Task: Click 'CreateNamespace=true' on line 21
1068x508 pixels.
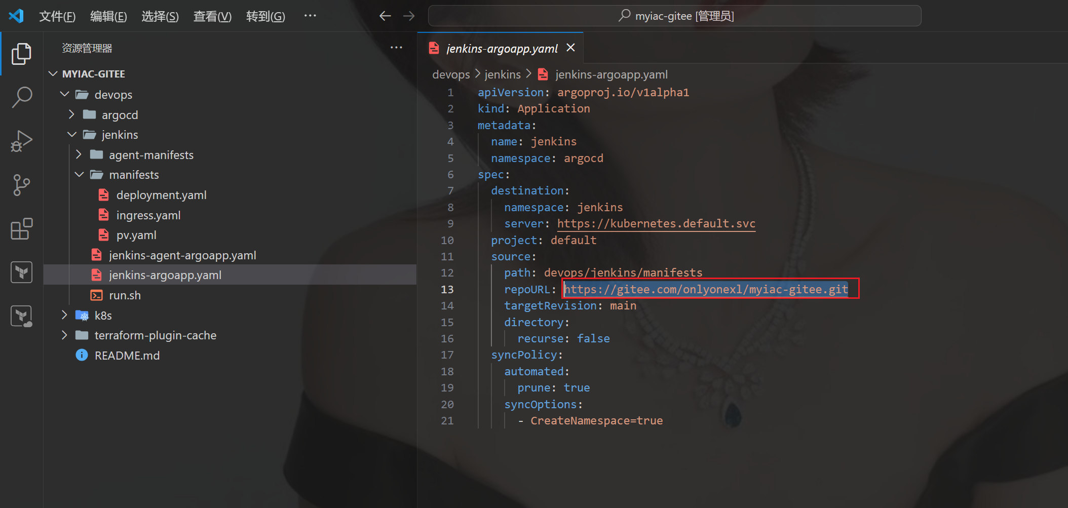Action: point(596,420)
